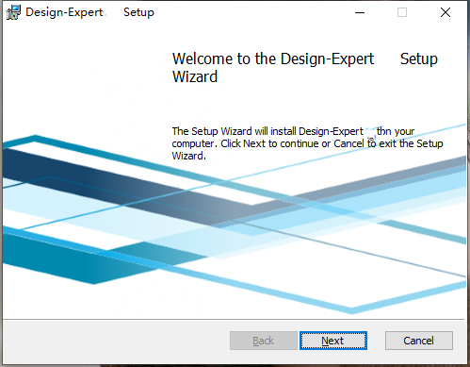Close the Setup window with X
Image resolution: width=470 pixels, height=367 pixels.
(446, 12)
